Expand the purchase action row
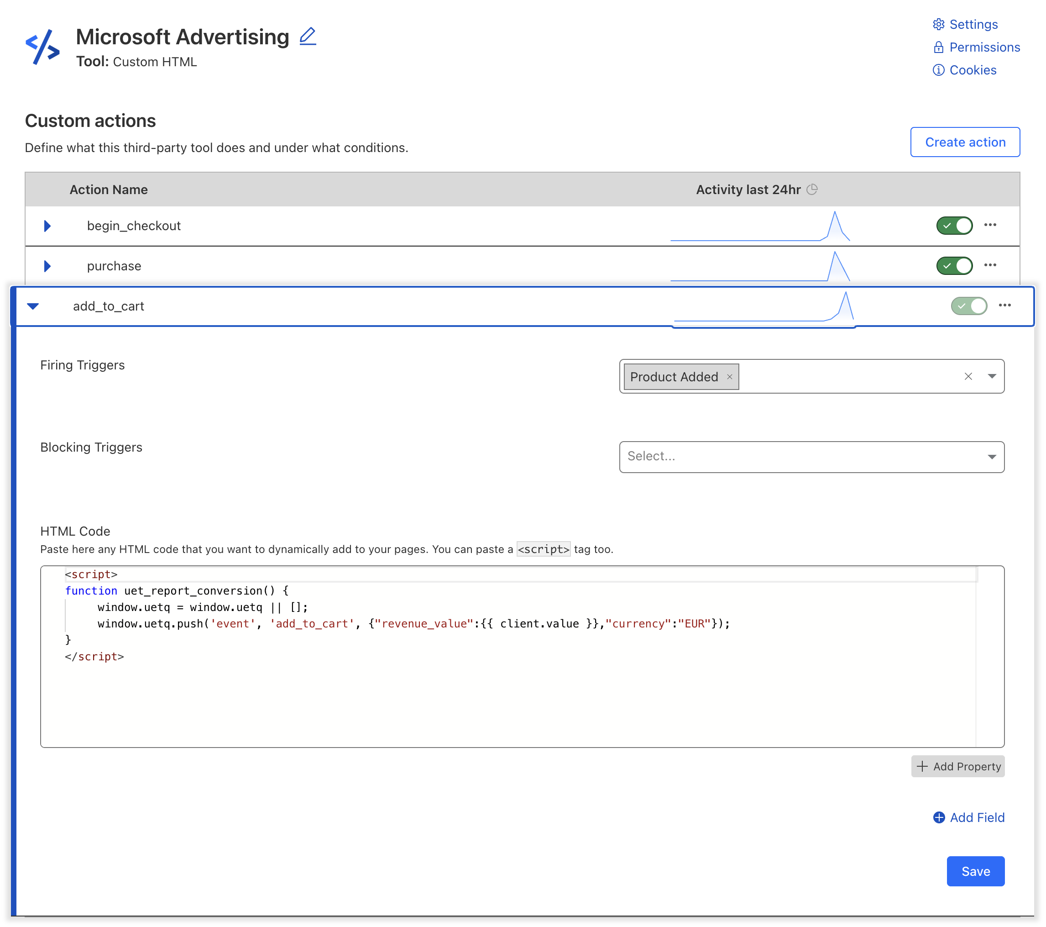 pos(47,266)
